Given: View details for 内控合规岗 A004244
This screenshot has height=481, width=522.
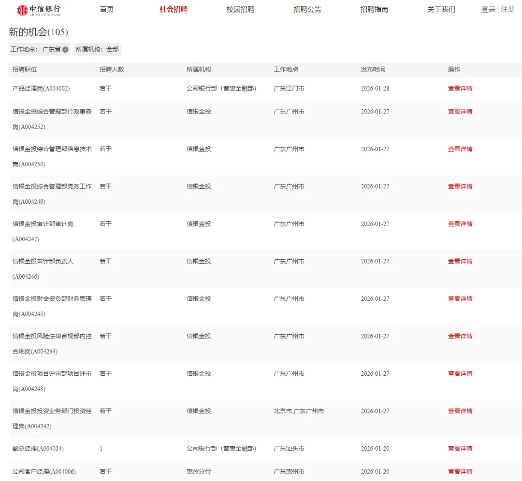Looking at the screenshot, I should point(460,336).
